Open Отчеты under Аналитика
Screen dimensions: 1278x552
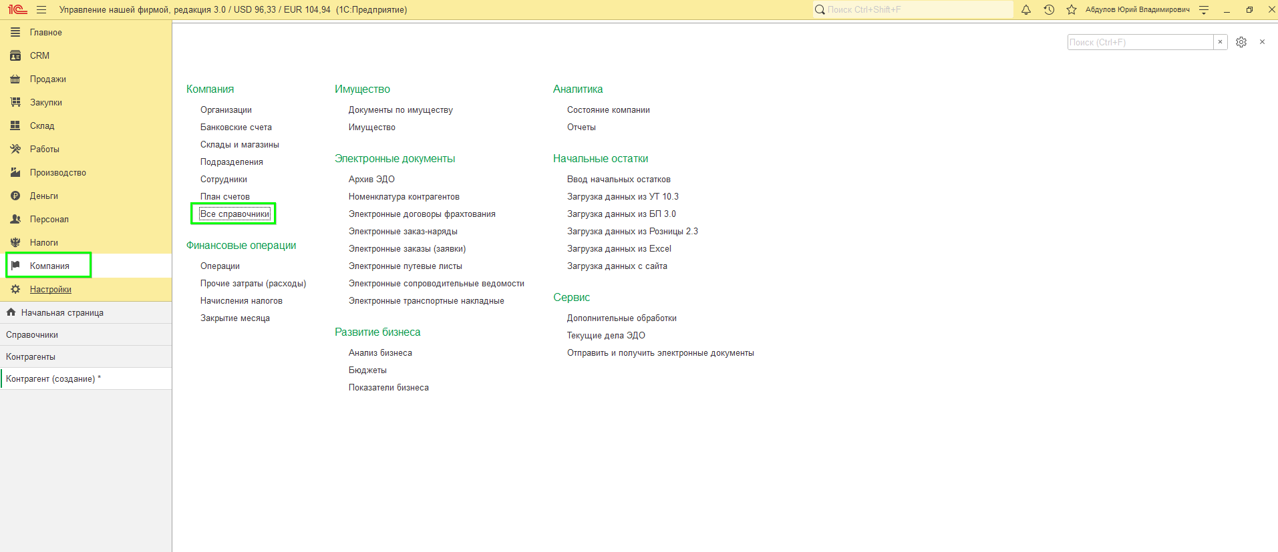click(581, 127)
